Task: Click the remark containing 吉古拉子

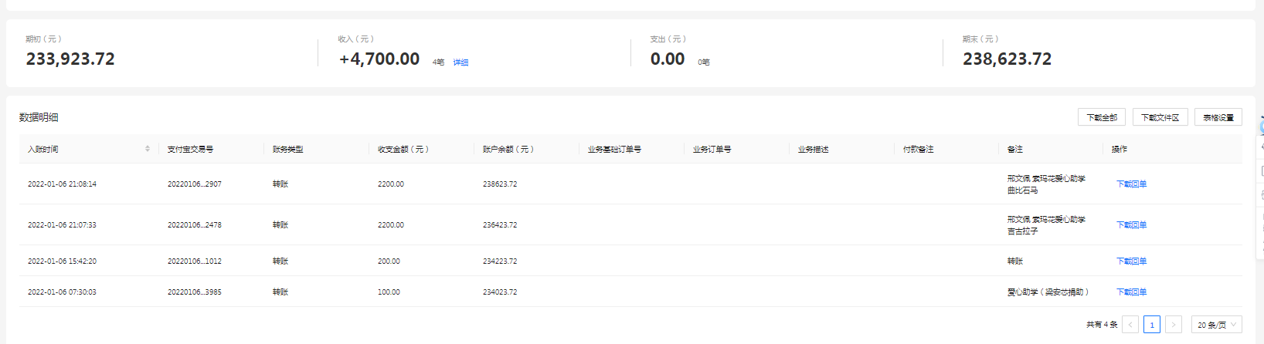Action: coord(1046,225)
